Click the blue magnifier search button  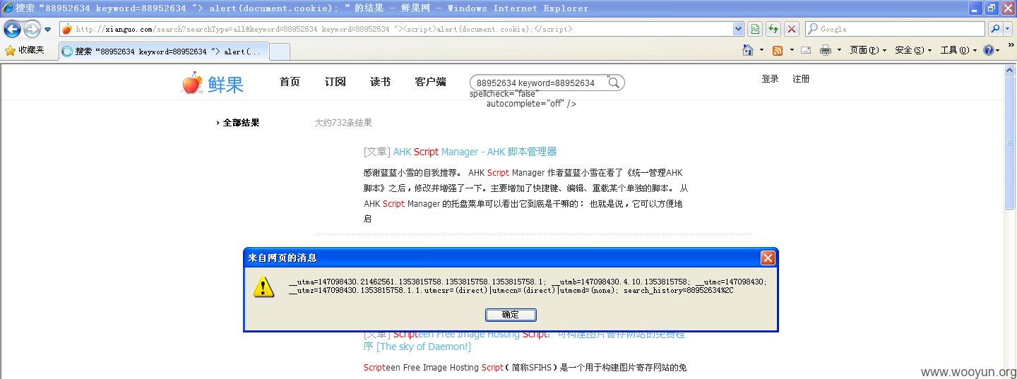[995, 29]
